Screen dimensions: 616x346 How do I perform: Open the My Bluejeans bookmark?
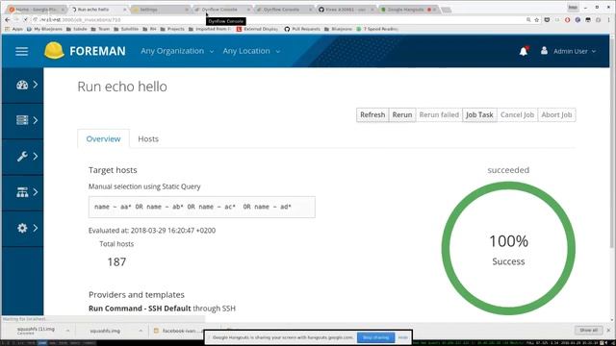[44, 29]
